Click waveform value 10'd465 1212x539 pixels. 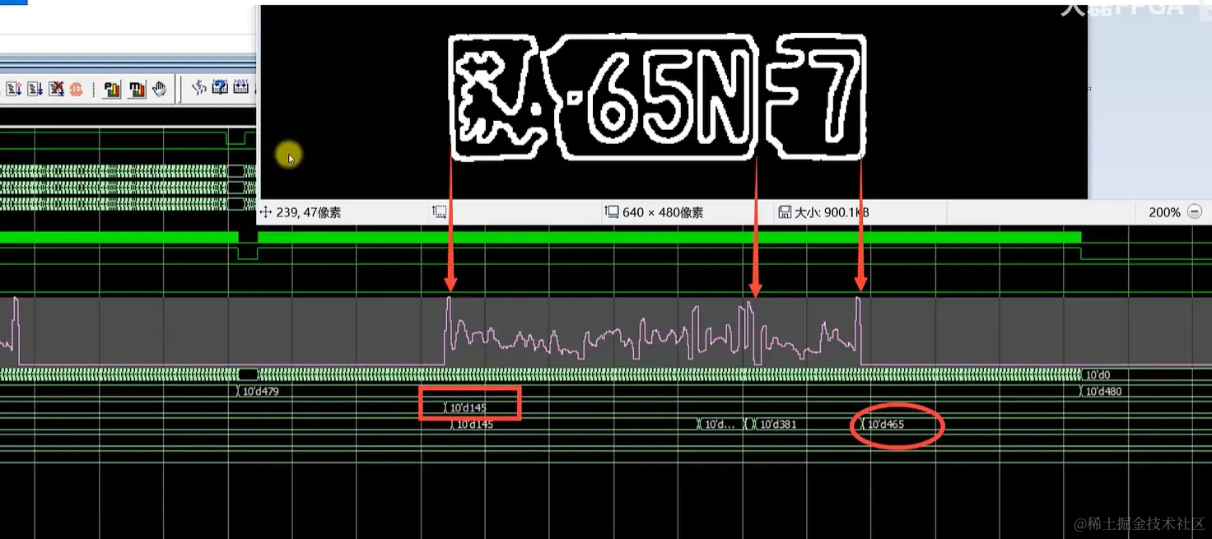click(885, 425)
